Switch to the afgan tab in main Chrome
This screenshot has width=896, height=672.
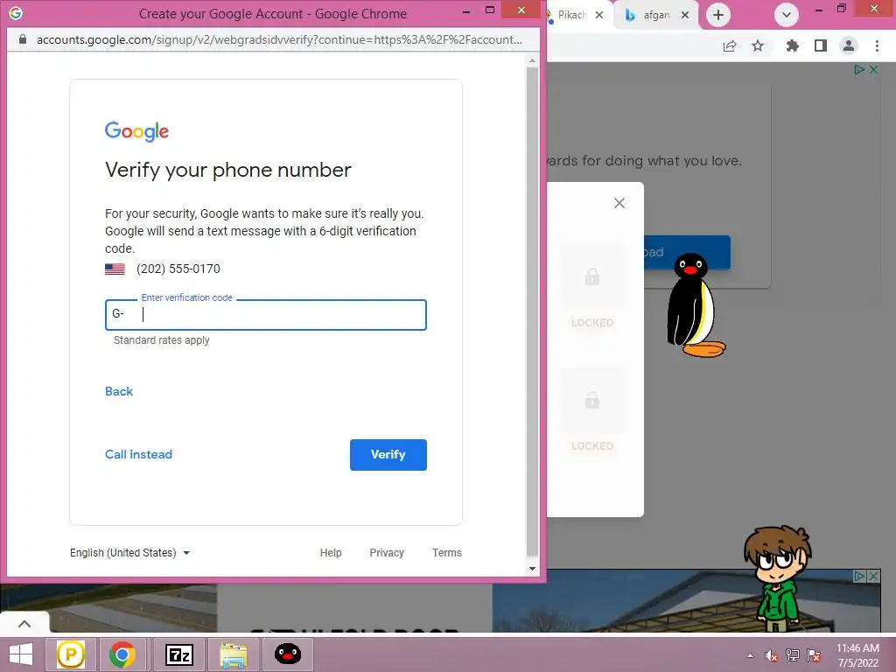tap(656, 15)
